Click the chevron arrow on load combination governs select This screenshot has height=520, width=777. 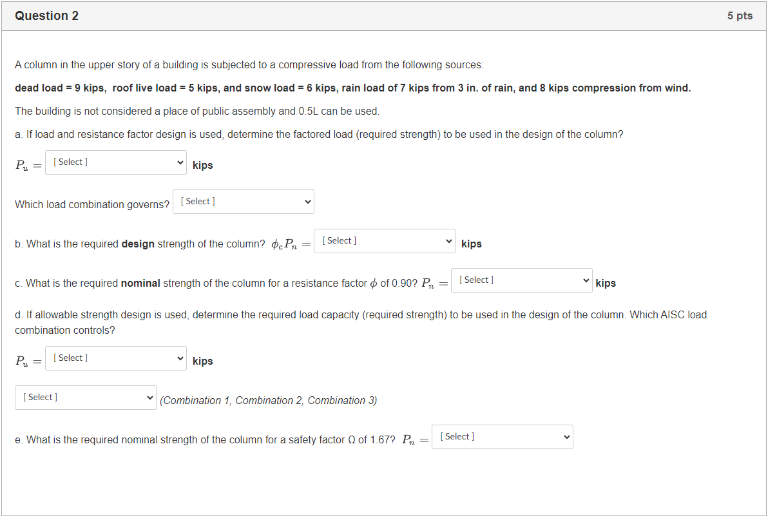click(x=307, y=202)
